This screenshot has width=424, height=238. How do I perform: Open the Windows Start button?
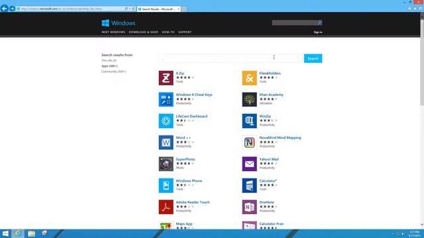click(x=5, y=233)
